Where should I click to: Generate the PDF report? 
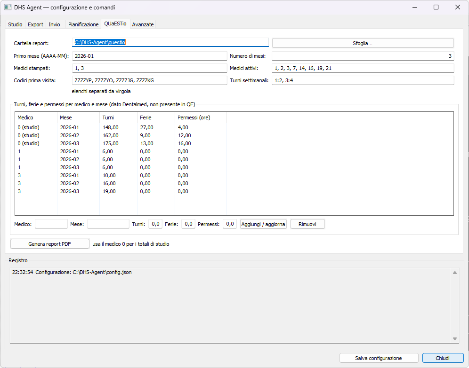(49, 244)
